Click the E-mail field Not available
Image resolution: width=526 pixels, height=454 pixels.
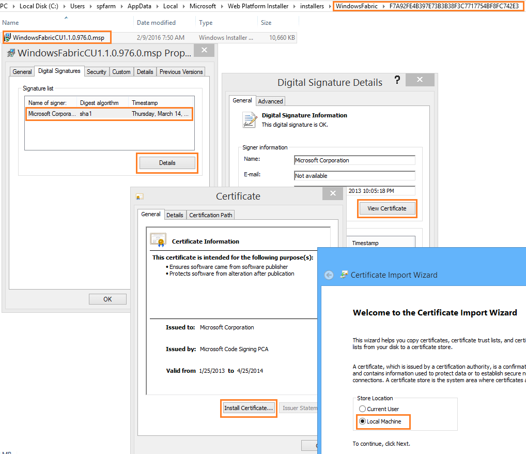click(x=354, y=176)
